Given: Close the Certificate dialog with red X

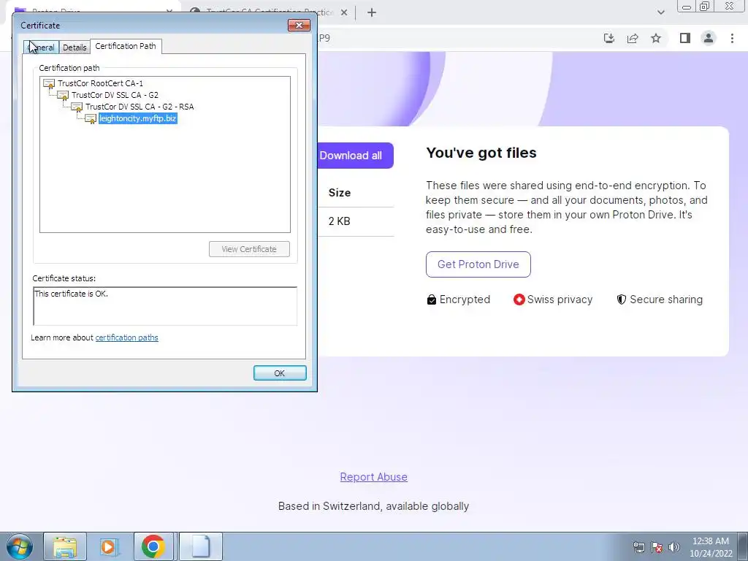Looking at the screenshot, I should (x=299, y=26).
